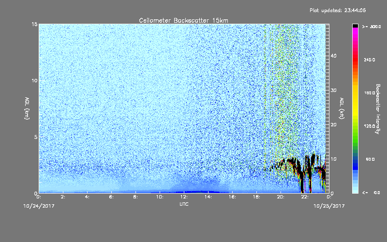This screenshot has width=387, height=242.
Task: Click the '6:' hour tick label on x-axis
Action: (112, 197)
